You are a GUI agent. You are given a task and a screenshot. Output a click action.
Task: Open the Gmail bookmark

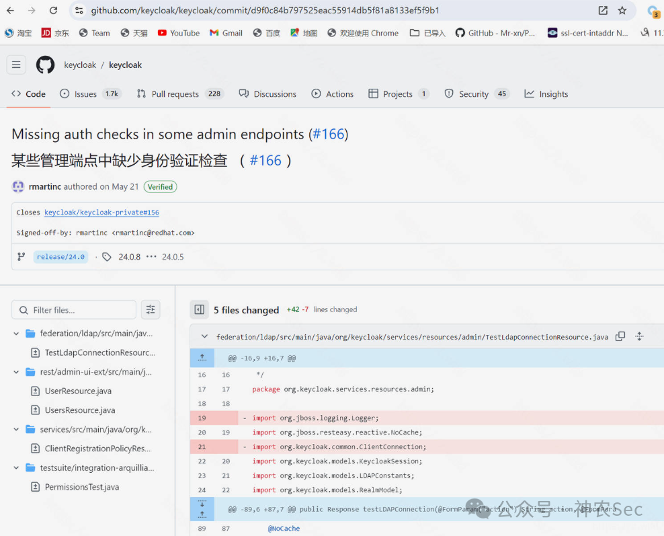[226, 33]
